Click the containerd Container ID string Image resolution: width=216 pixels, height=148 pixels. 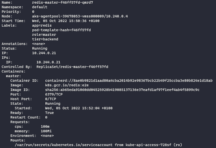(129, 81)
